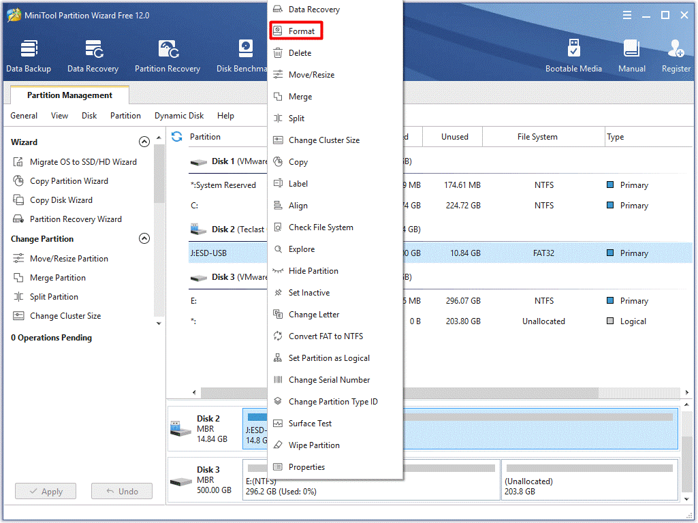Screen dimensions: 698x523
Task: Choose Format from the context menu
Action: [x=296, y=31]
